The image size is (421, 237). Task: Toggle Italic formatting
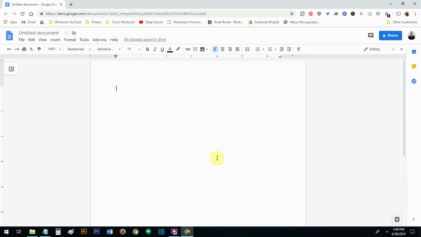pyautogui.click(x=155, y=49)
